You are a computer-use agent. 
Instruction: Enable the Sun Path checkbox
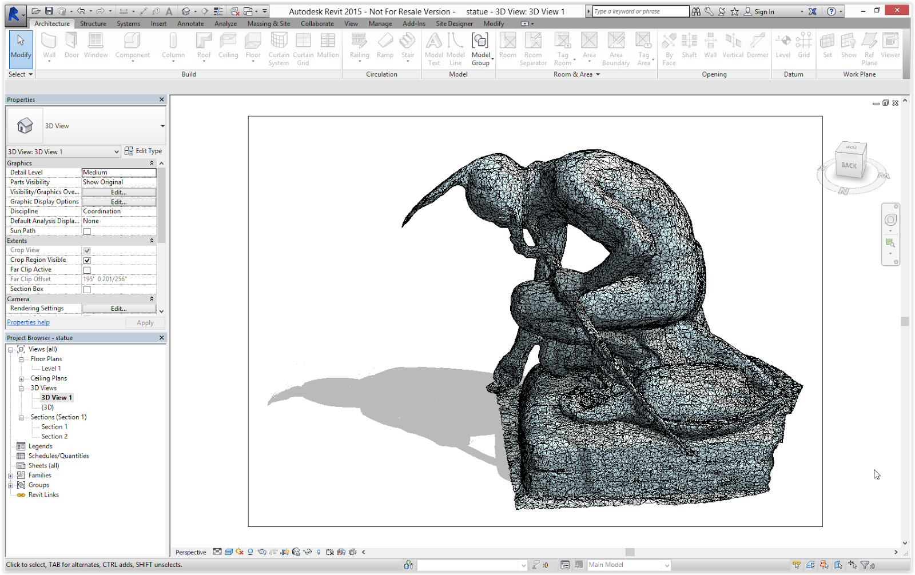click(x=86, y=230)
